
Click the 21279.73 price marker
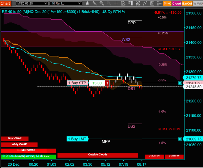coord(193,78)
